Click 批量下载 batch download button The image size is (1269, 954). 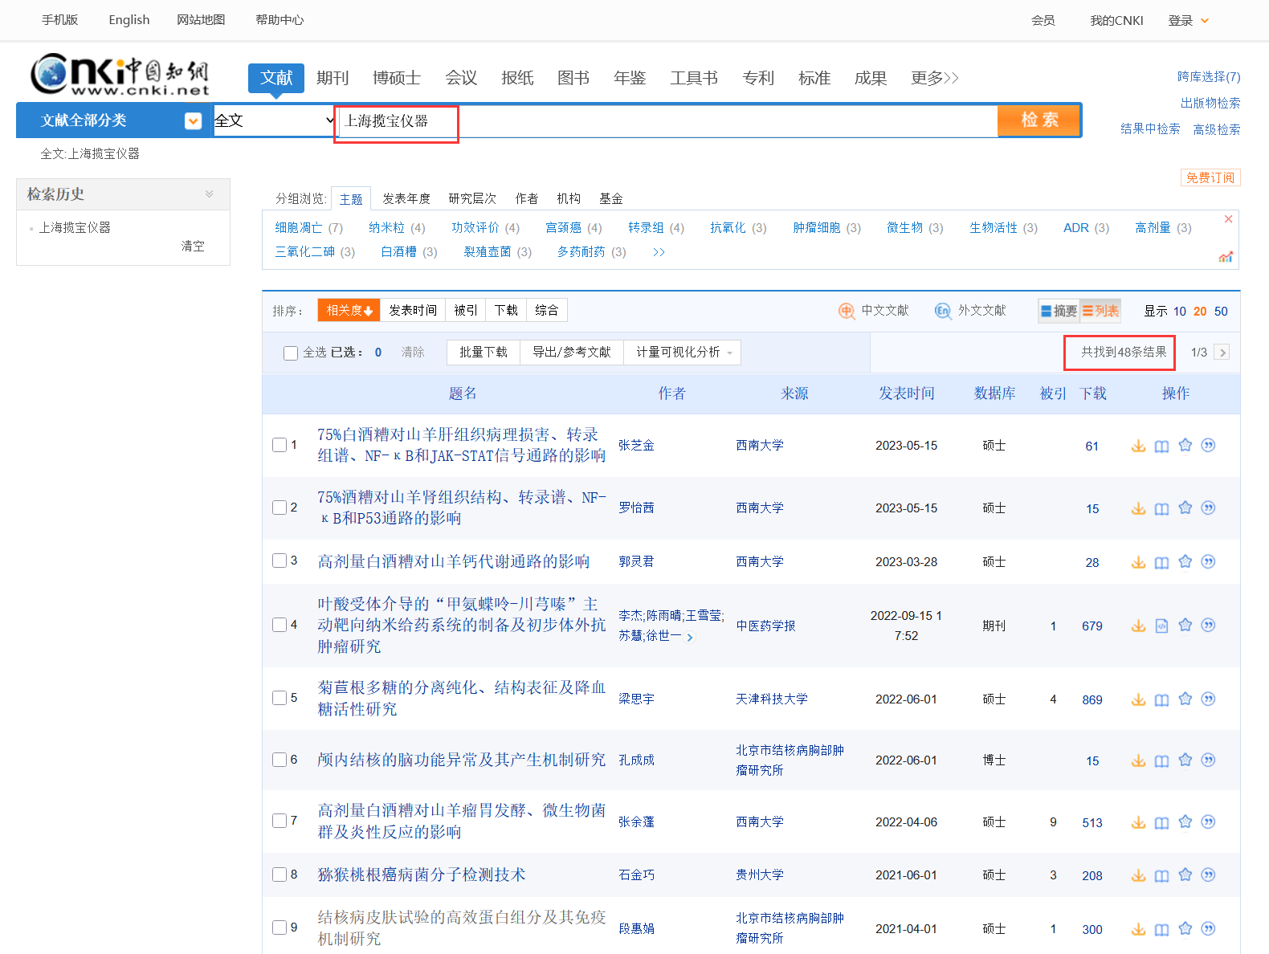pos(484,353)
